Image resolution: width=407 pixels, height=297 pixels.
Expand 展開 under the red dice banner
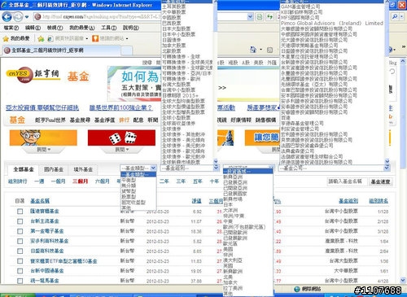point(122,150)
